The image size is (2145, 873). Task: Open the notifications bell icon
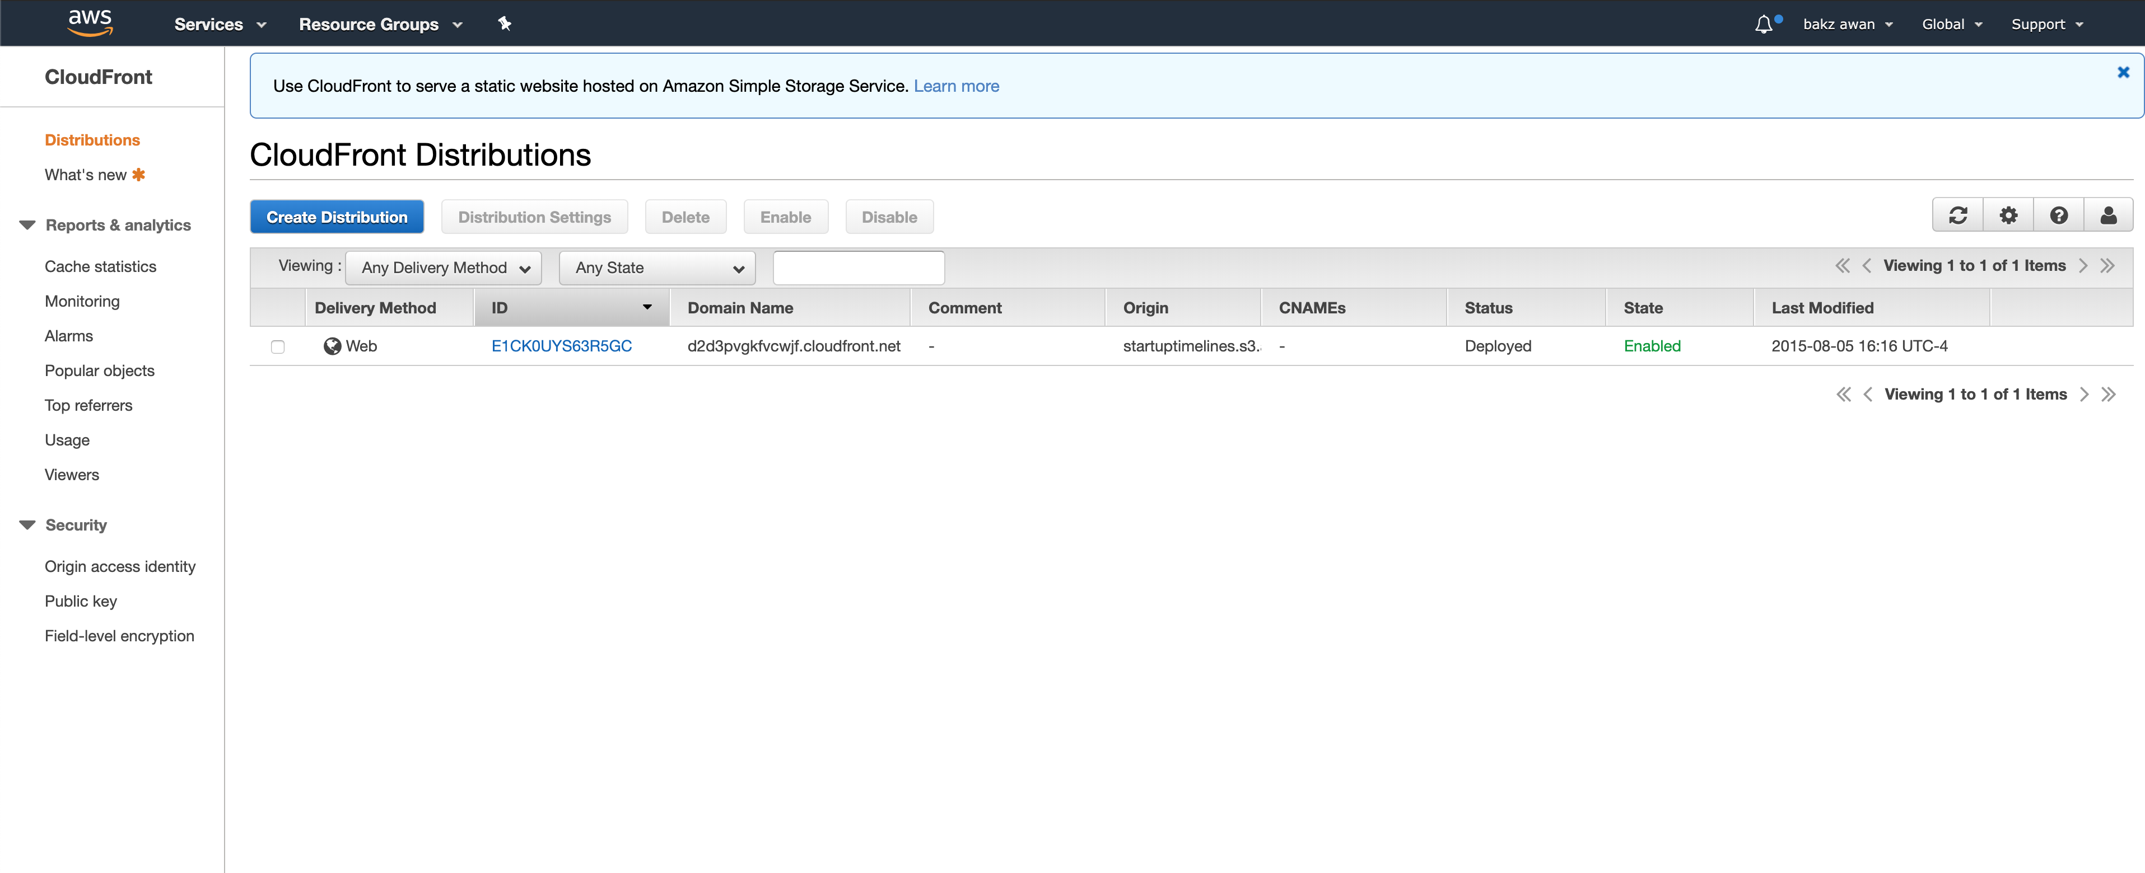[x=1764, y=24]
